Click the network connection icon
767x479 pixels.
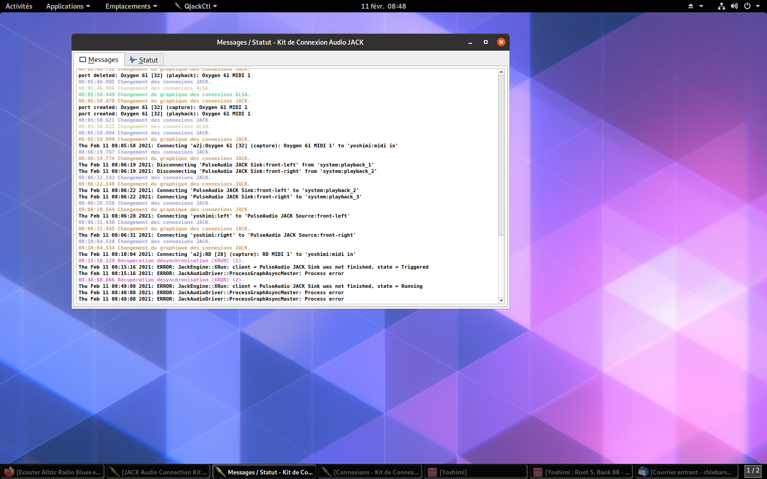pyautogui.click(x=721, y=6)
